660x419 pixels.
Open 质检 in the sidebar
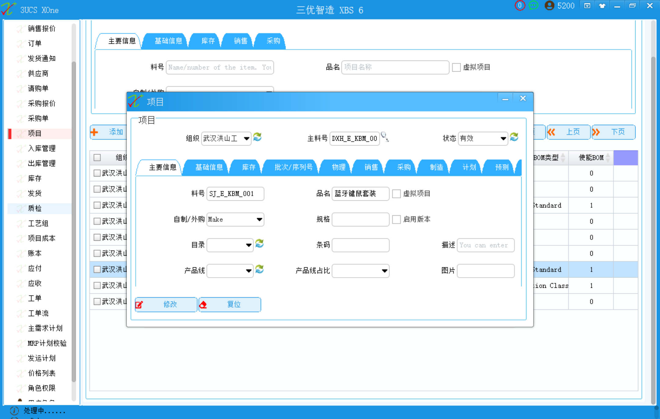tap(35, 208)
